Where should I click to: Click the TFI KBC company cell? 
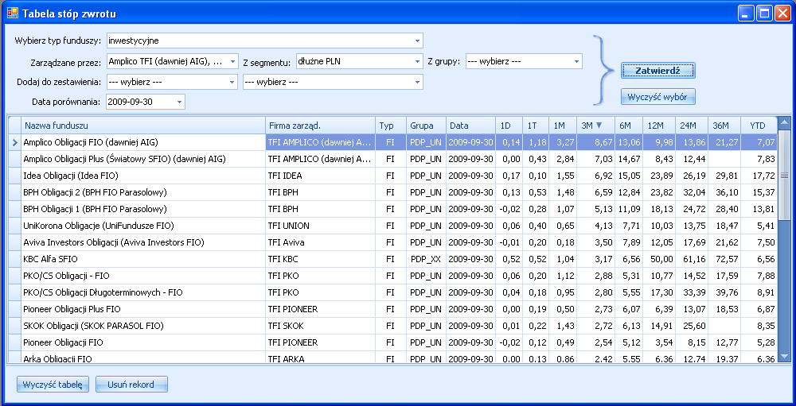coord(320,260)
